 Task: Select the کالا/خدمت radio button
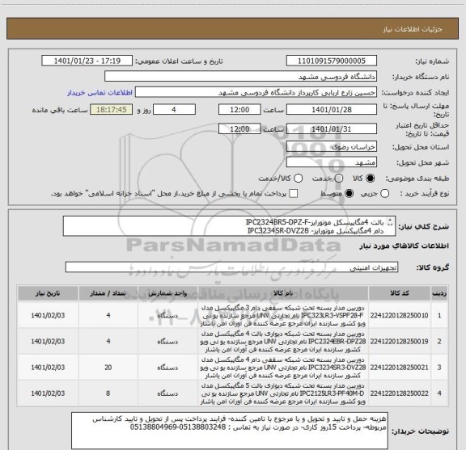(298, 179)
